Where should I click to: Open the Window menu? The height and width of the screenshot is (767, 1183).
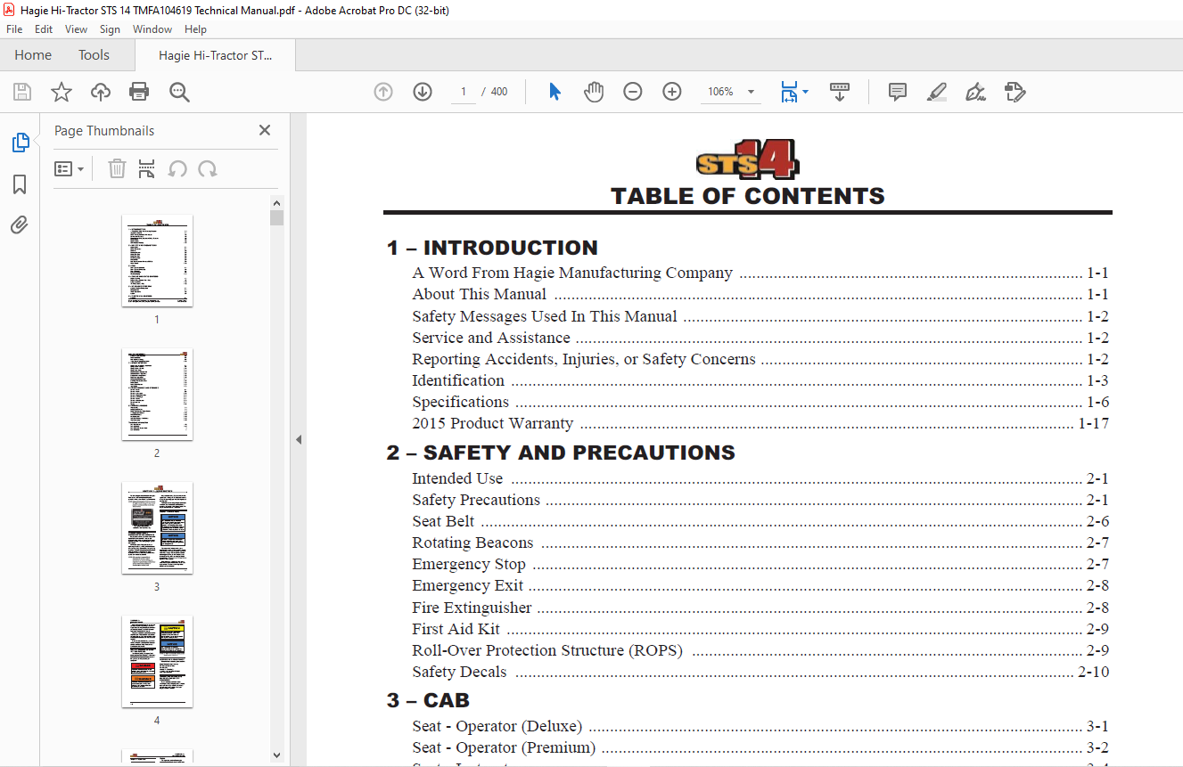152,29
